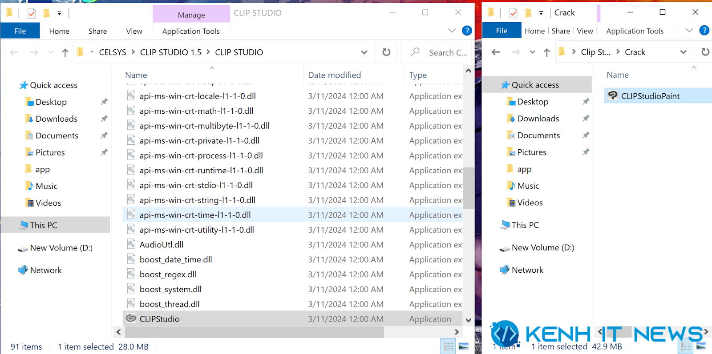Image resolution: width=712 pixels, height=354 pixels.
Task: Refresh the Crack folder view
Action: tap(705, 52)
